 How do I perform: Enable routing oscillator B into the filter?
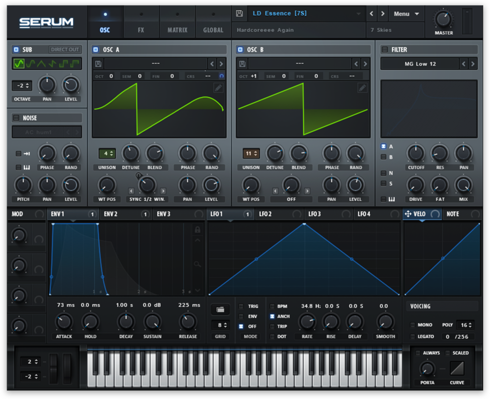(x=383, y=156)
